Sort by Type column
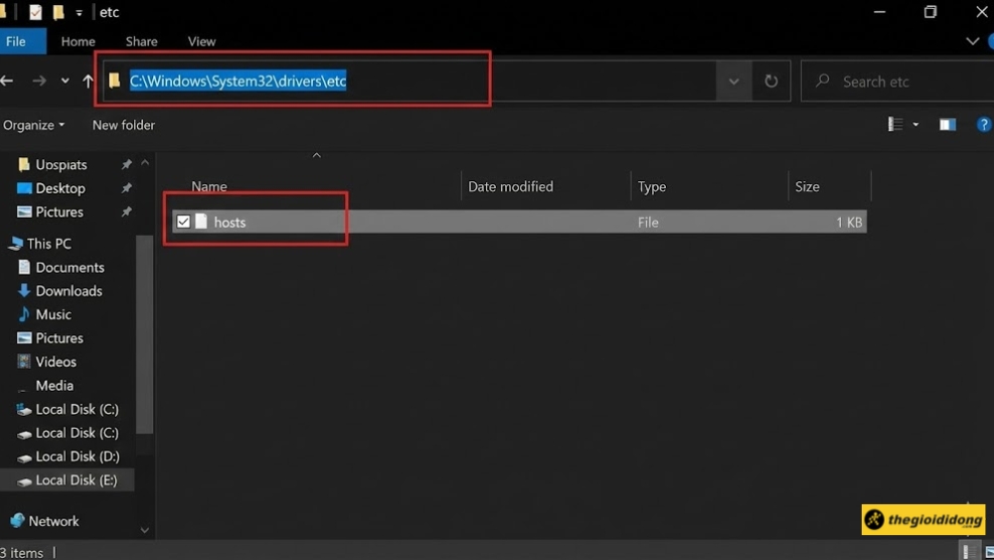994x560 pixels. [652, 186]
